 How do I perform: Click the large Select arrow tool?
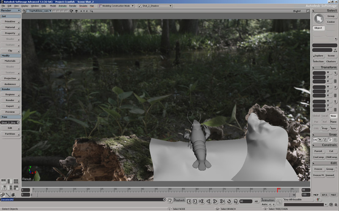319,19
